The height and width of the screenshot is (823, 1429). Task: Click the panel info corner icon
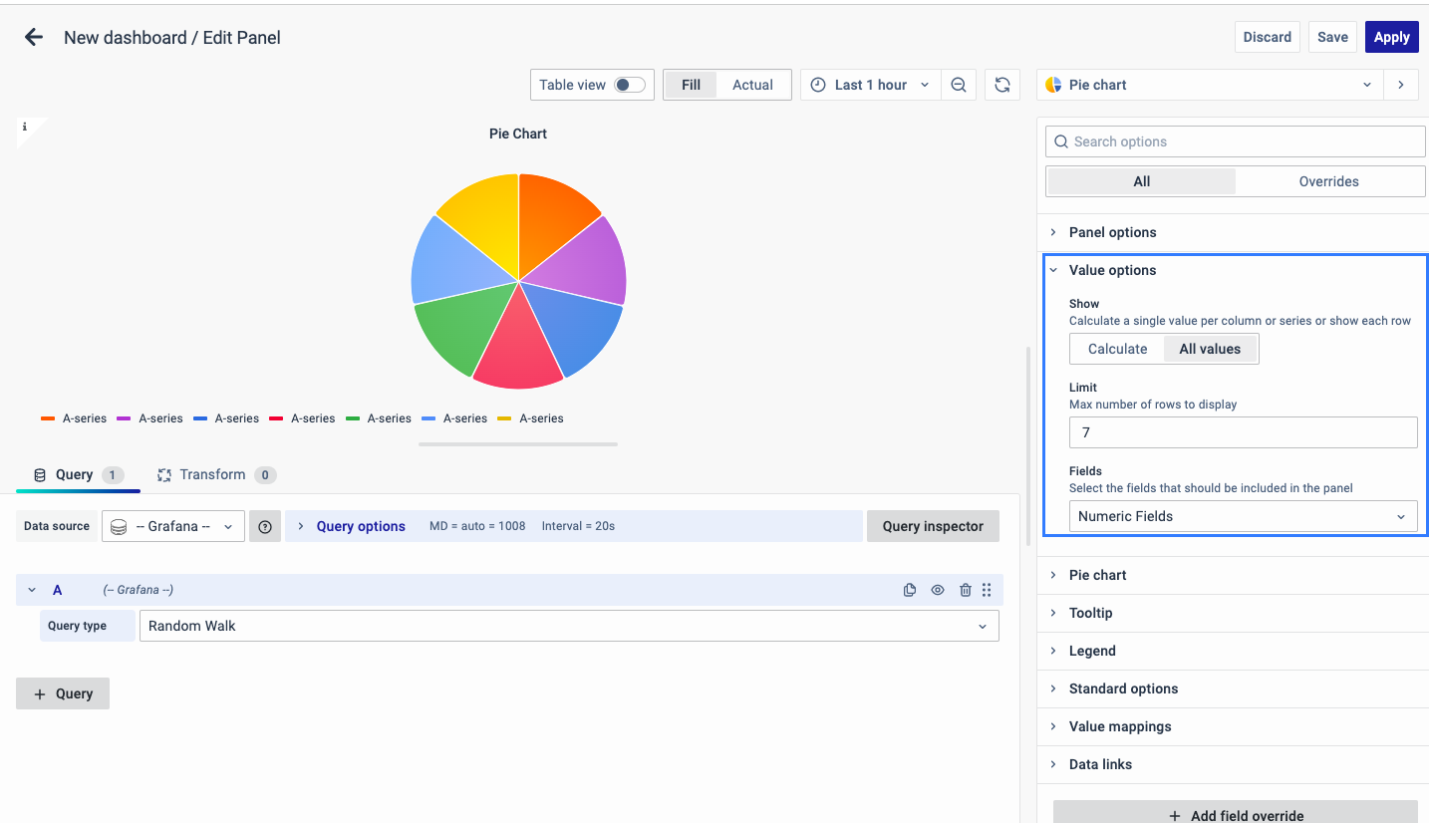click(25, 128)
